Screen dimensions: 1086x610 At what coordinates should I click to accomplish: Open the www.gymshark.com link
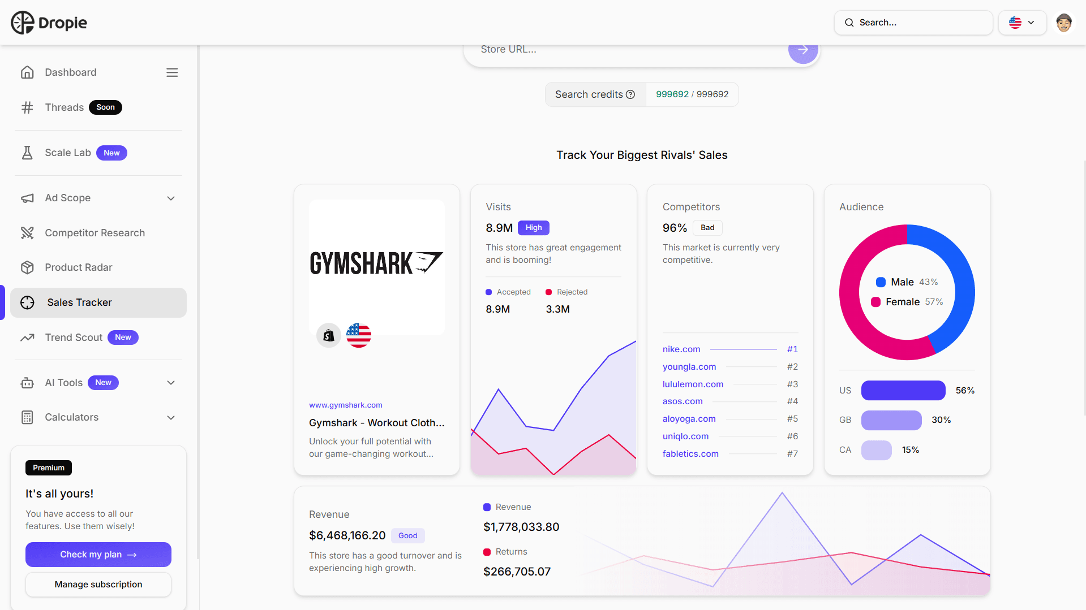[346, 405]
